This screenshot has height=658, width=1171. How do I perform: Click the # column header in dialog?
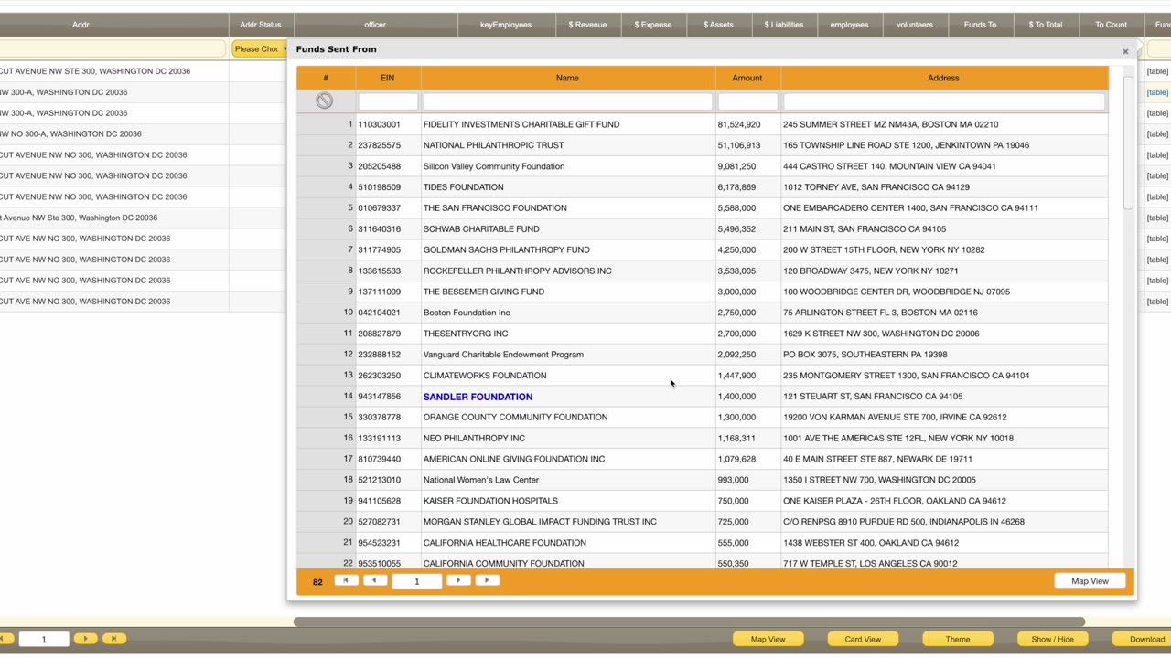tap(326, 78)
